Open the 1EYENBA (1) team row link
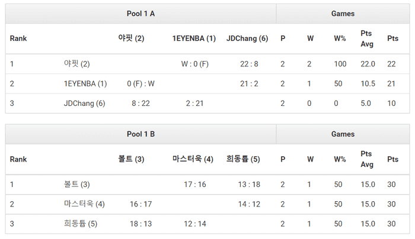The image size is (415, 239). click(x=85, y=83)
